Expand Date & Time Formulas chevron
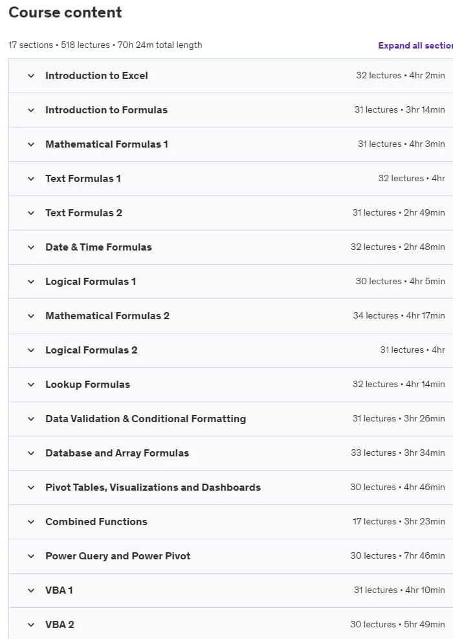The width and height of the screenshot is (453, 639). tap(31, 247)
